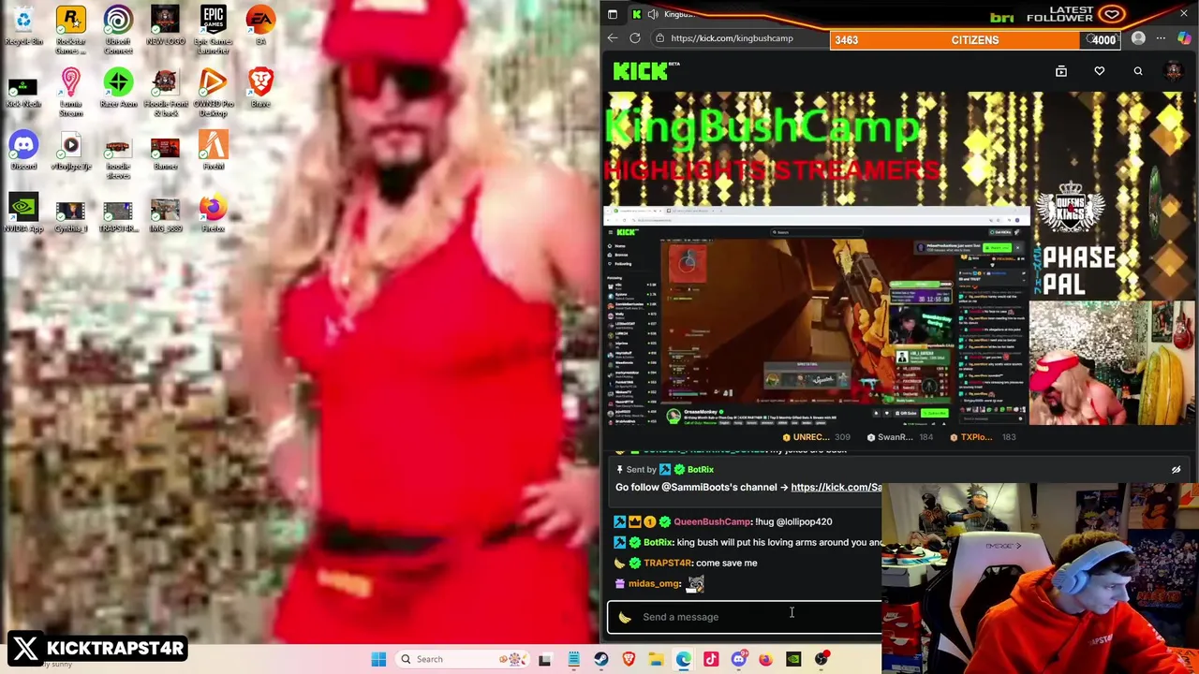The height and width of the screenshot is (674, 1199).
Task: Open the Kick user avatar menu
Action: click(x=1174, y=71)
